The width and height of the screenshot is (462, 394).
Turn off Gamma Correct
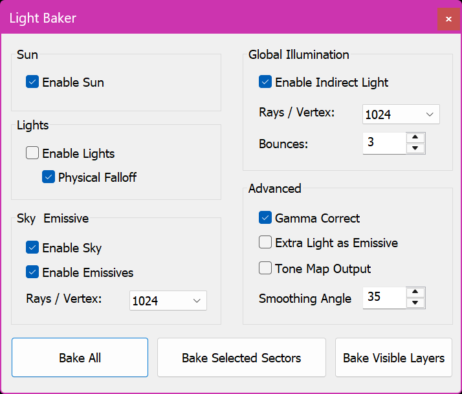click(x=265, y=218)
